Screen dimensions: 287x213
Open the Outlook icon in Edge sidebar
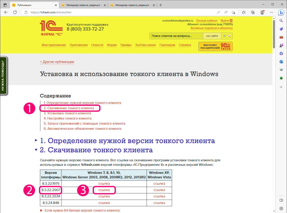[281, 62]
